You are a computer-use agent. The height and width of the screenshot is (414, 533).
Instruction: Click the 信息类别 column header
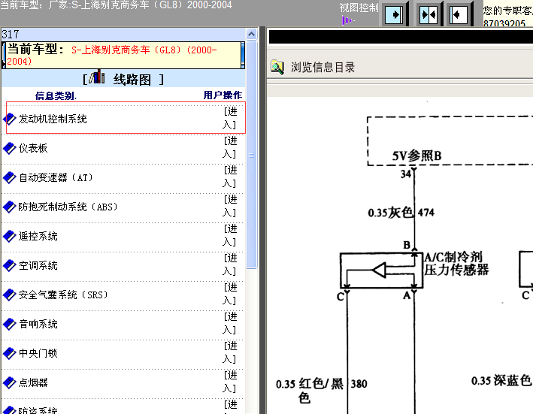pyautogui.click(x=56, y=95)
